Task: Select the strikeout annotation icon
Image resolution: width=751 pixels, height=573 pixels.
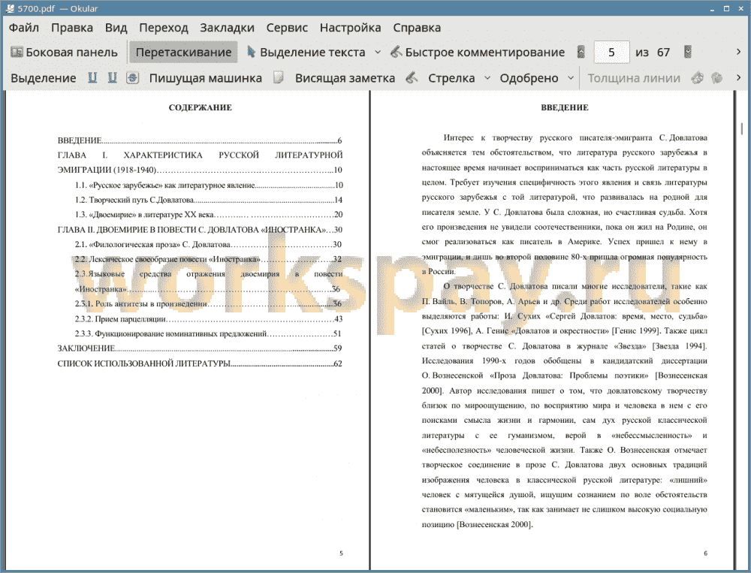Action: pyautogui.click(x=133, y=77)
